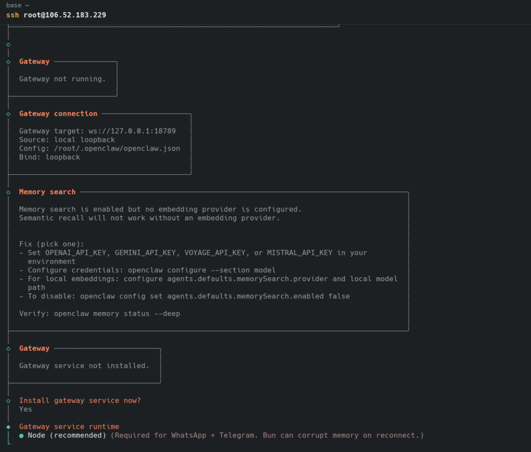
Task: Click the Gateway connection section heading
Action: coord(58,114)
